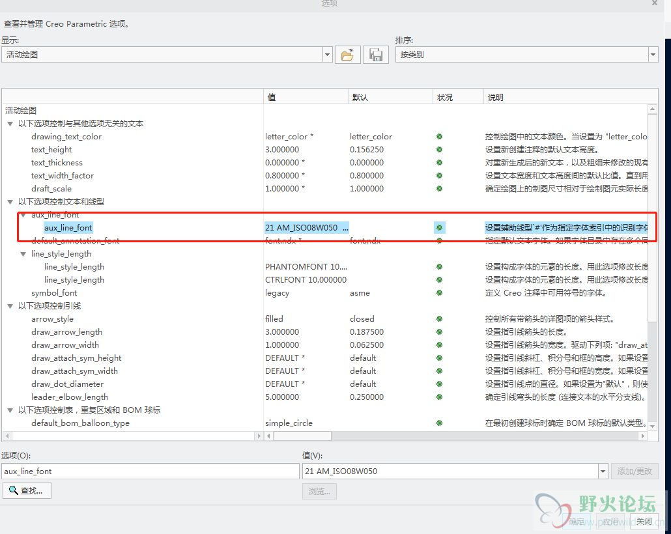671x534 pixels.
Task: Select the draw_arrow_width option
Action: 65,345
